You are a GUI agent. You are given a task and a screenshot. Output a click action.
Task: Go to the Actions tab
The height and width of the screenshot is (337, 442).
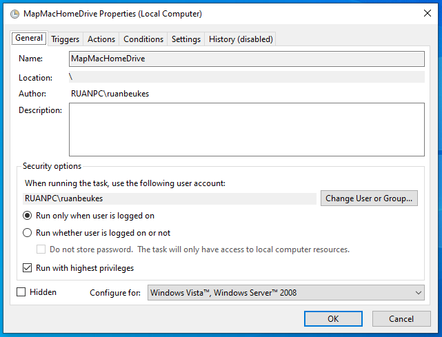coord(101,39)
